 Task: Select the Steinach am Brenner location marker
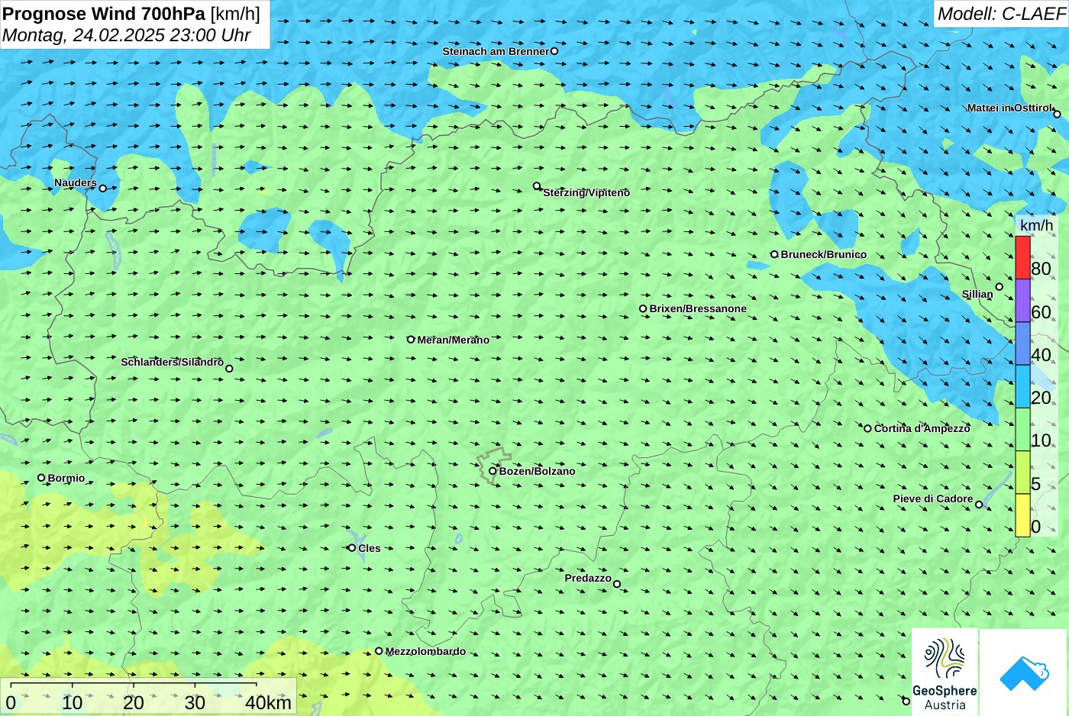[554, 51]
